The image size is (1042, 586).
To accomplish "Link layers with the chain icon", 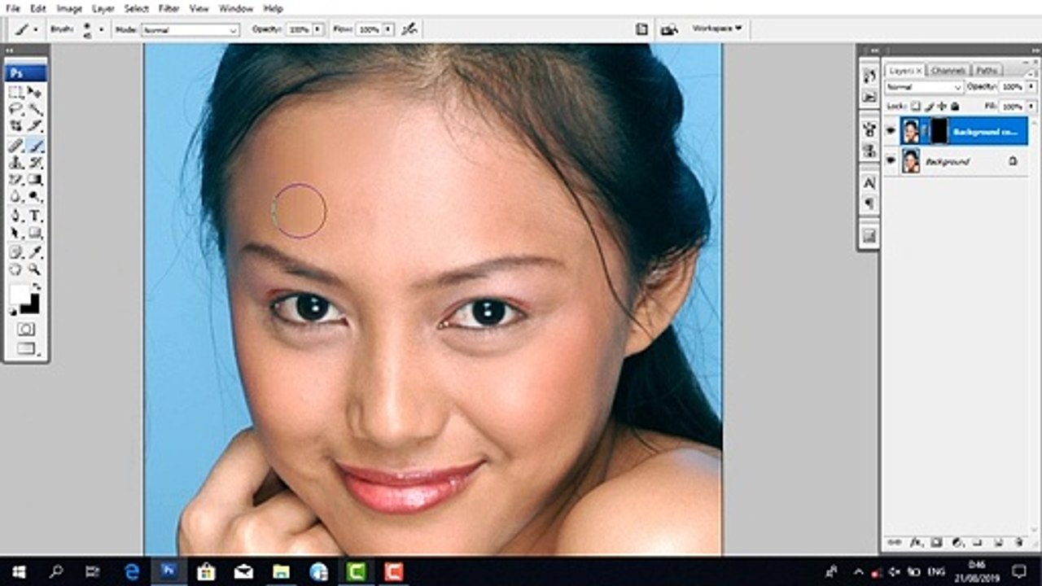I will click(x=895, y=542).
